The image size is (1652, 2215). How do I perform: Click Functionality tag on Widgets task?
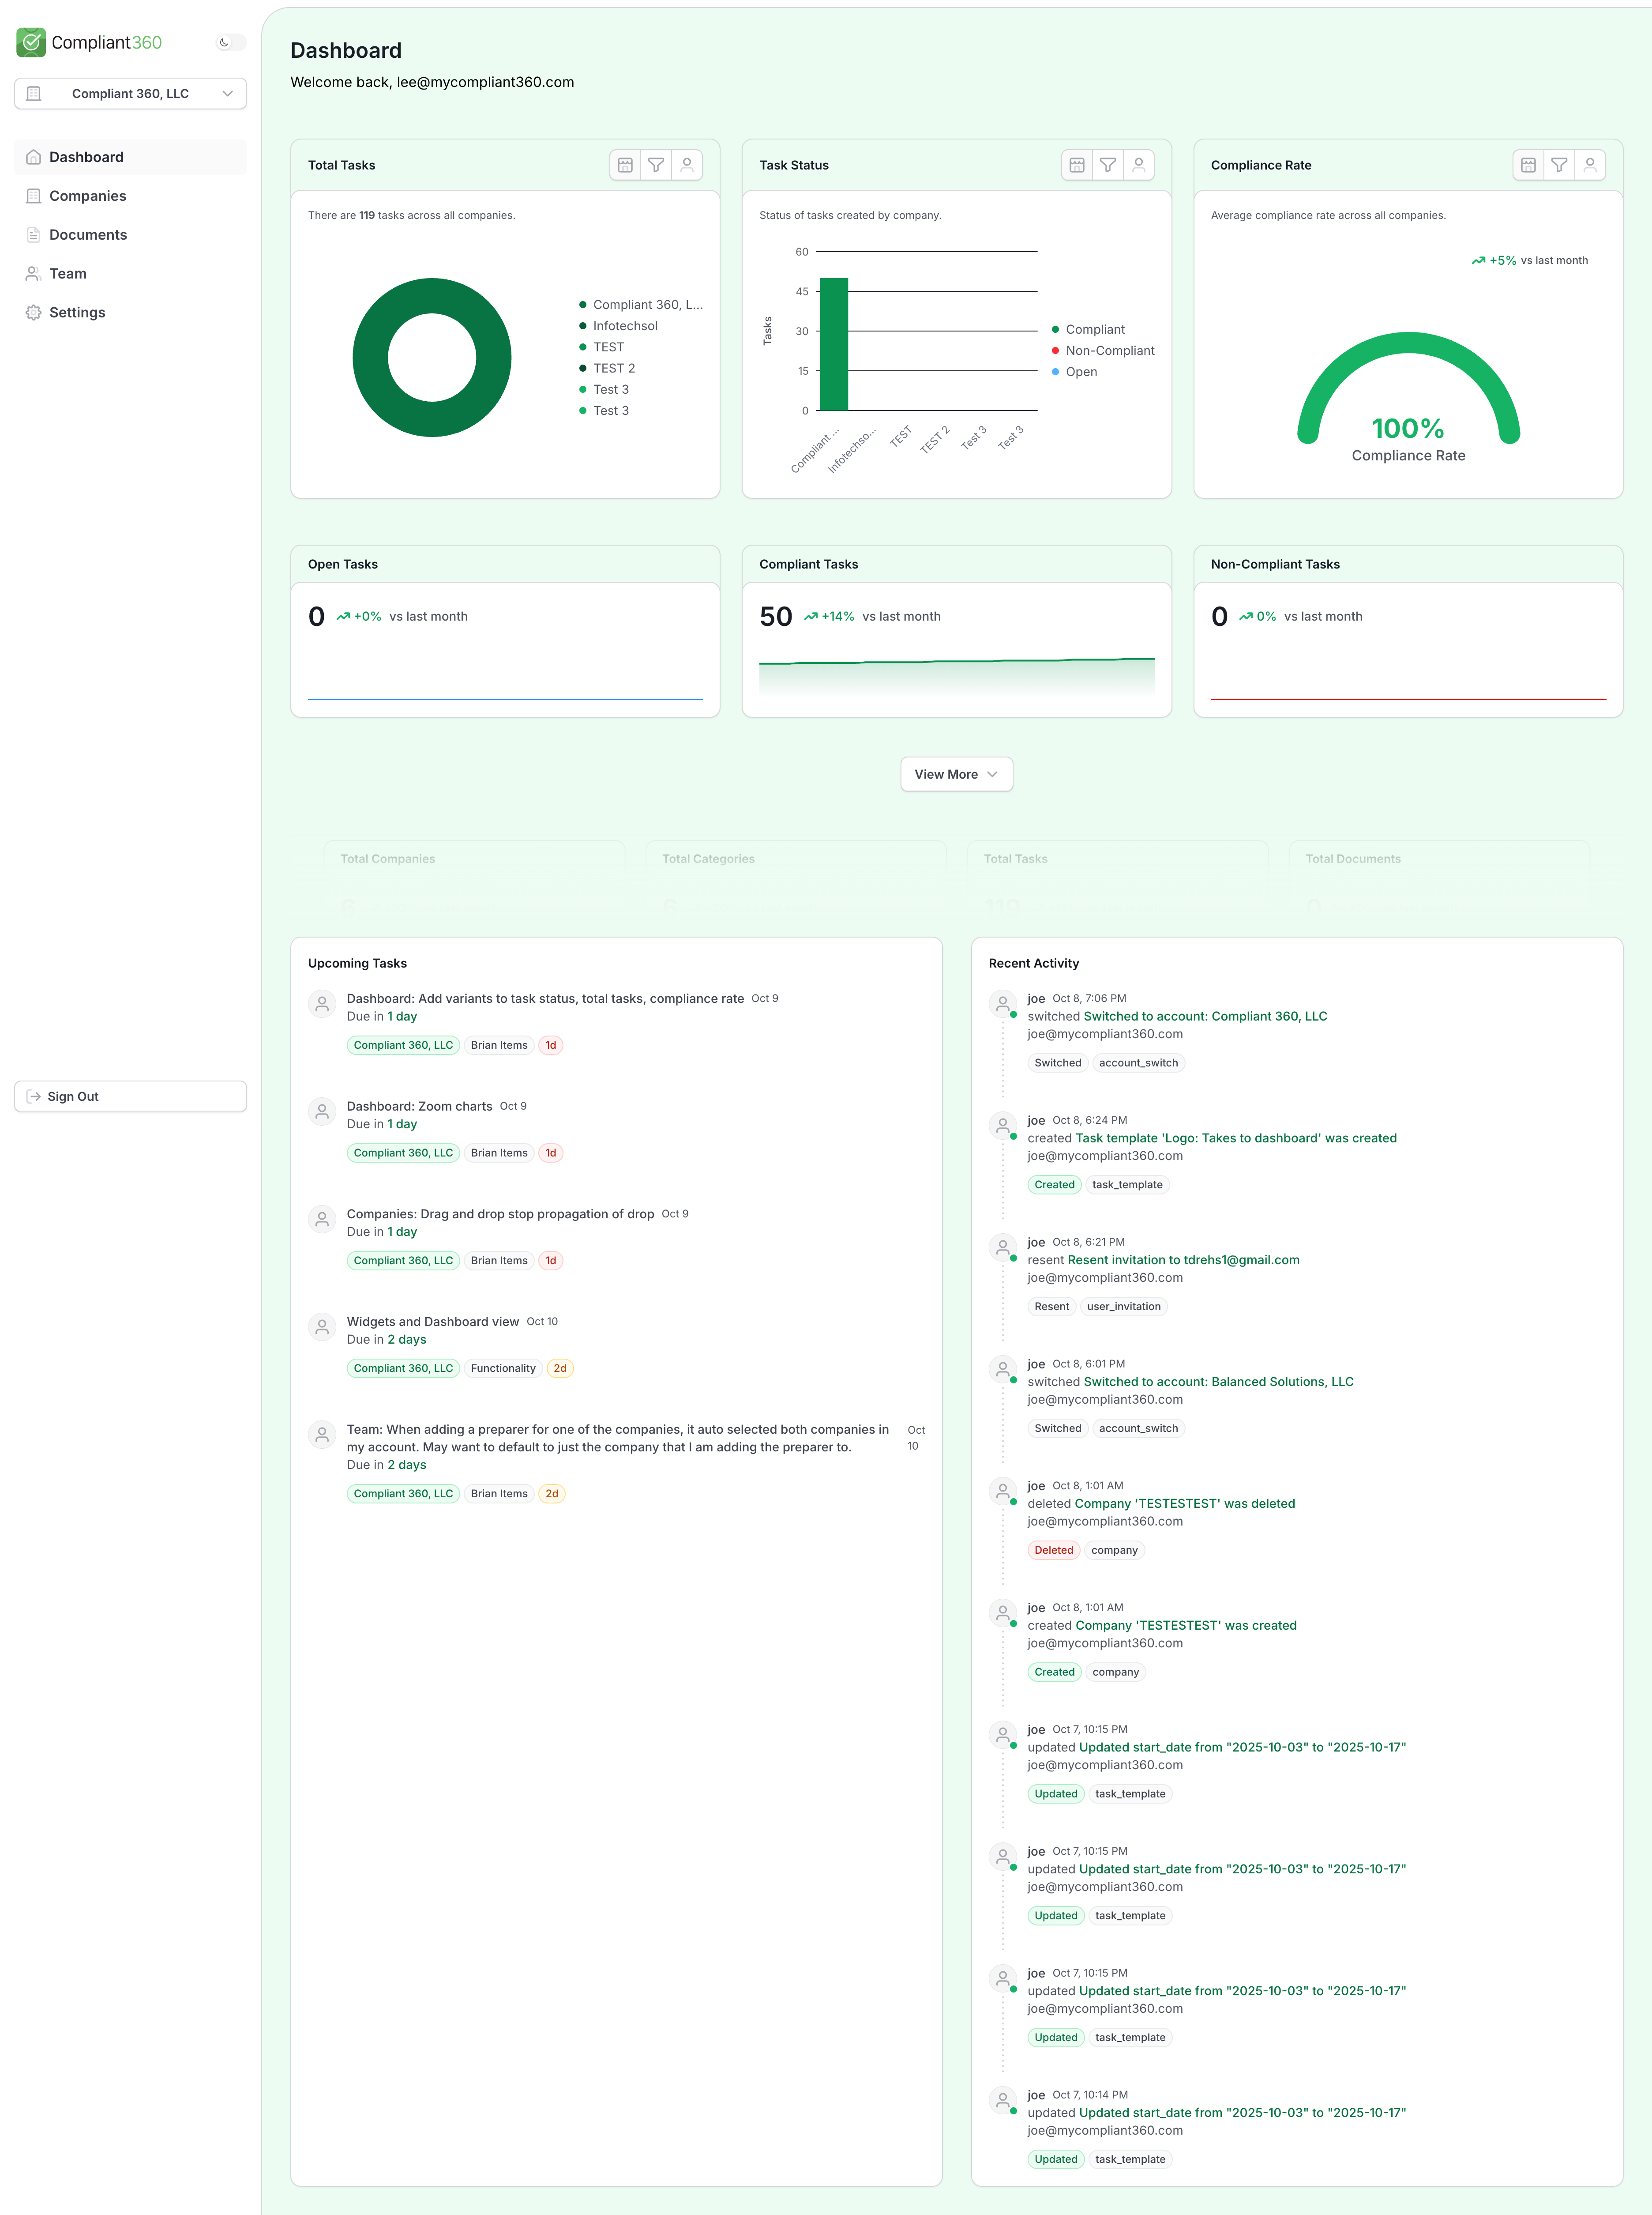coord(503,1369)
